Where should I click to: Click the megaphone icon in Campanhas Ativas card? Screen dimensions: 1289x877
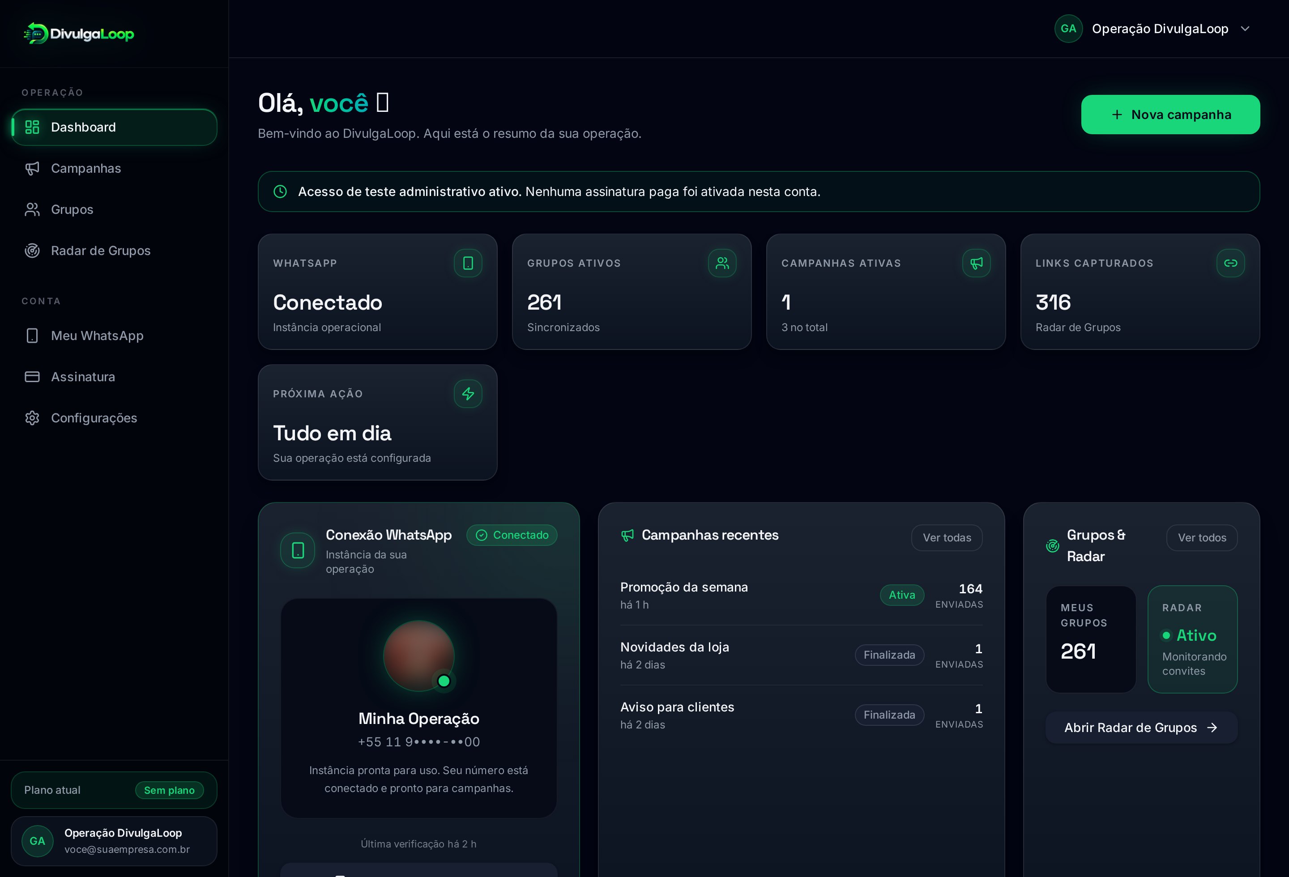976,263
